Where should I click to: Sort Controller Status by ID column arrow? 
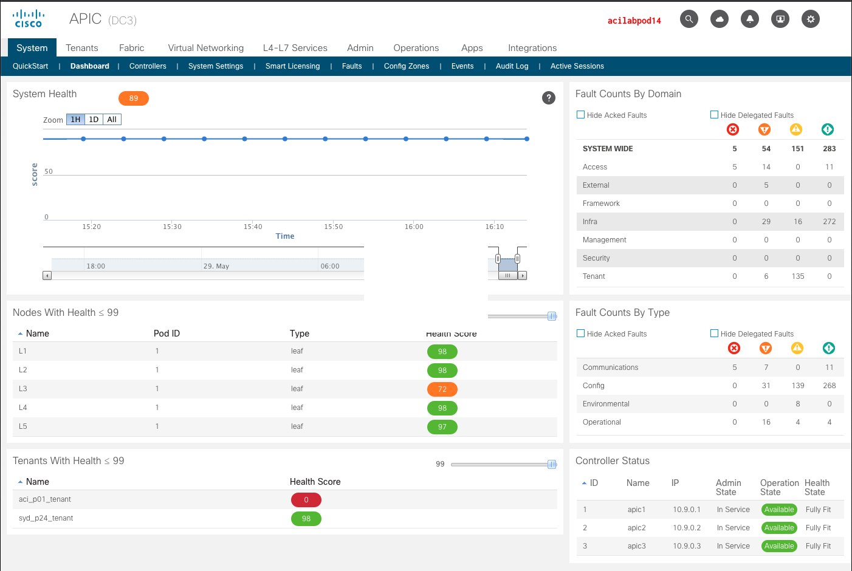coord(585,484)
